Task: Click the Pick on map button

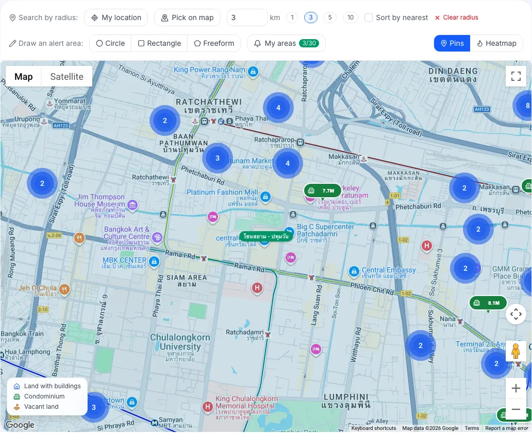Action: 187,18
